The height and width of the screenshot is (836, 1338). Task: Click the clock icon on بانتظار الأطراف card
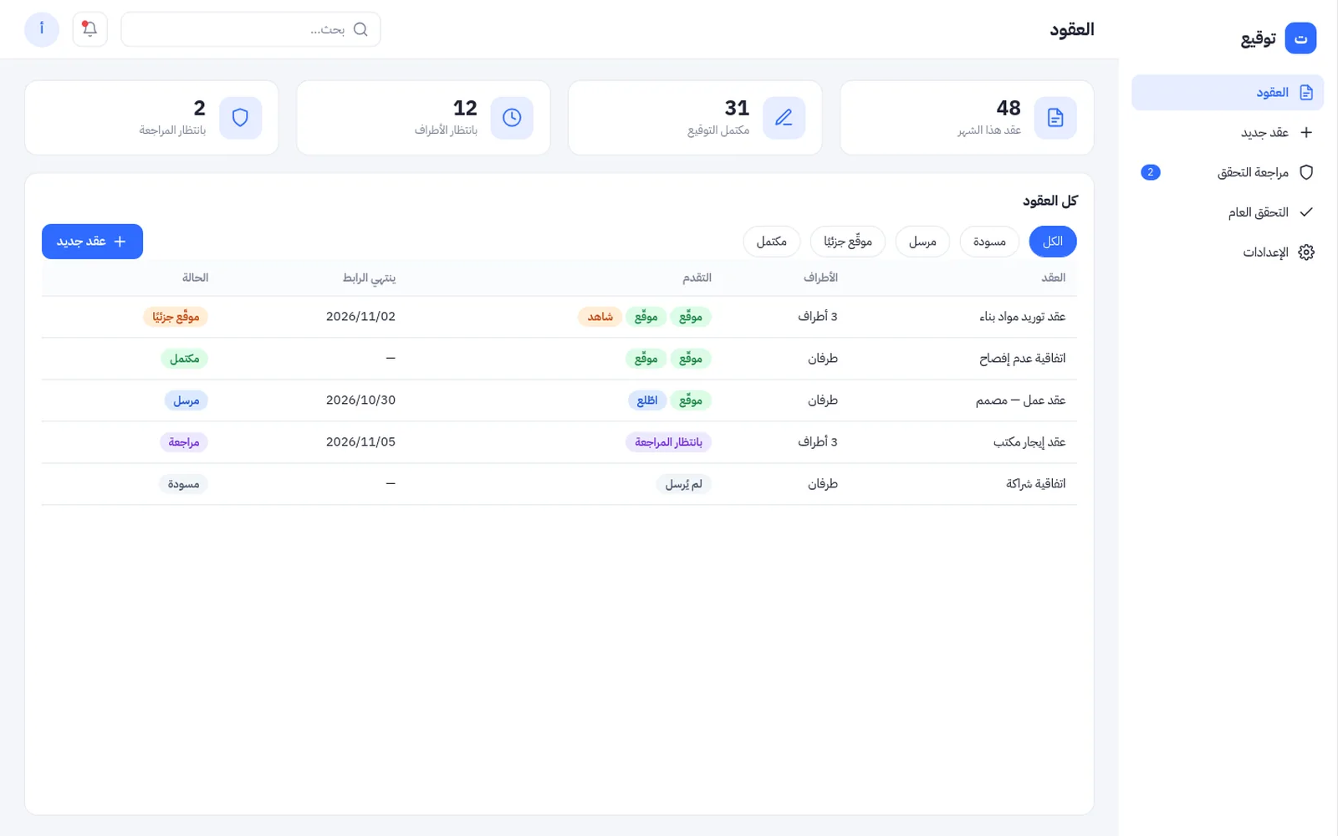[x=512, y=118]
